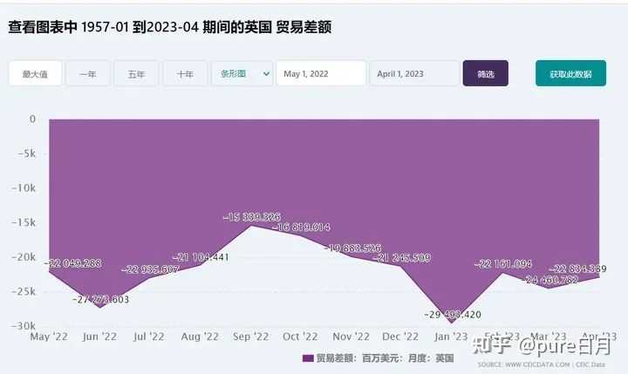Click the April 1, 2023 end date field

point(414,73)
